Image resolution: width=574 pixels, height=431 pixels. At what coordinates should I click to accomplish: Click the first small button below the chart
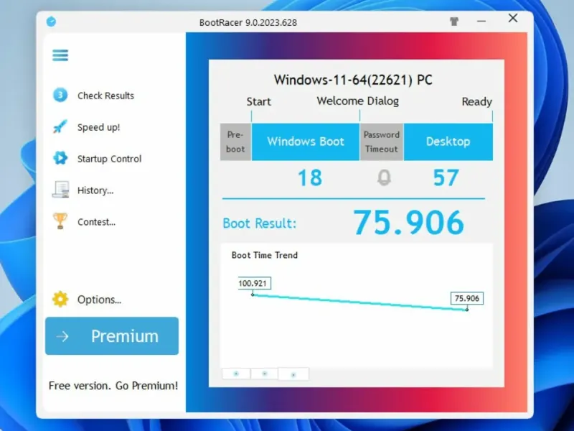coord(236,374)
